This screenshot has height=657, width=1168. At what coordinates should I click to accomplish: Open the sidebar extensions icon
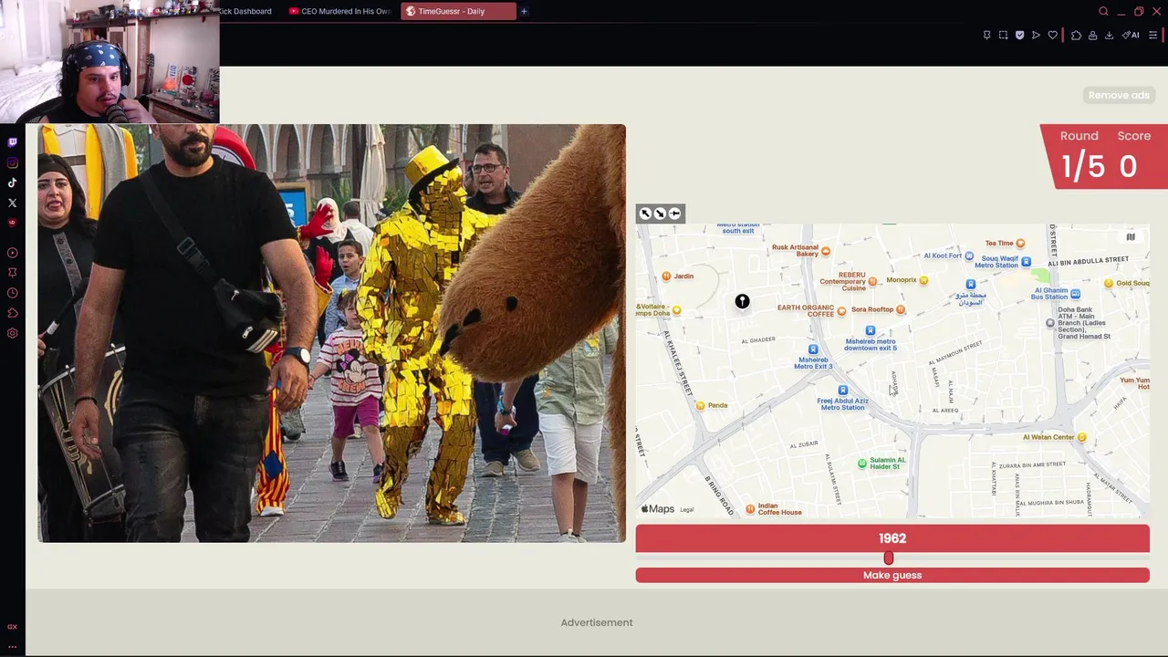(x=12, y=313)
